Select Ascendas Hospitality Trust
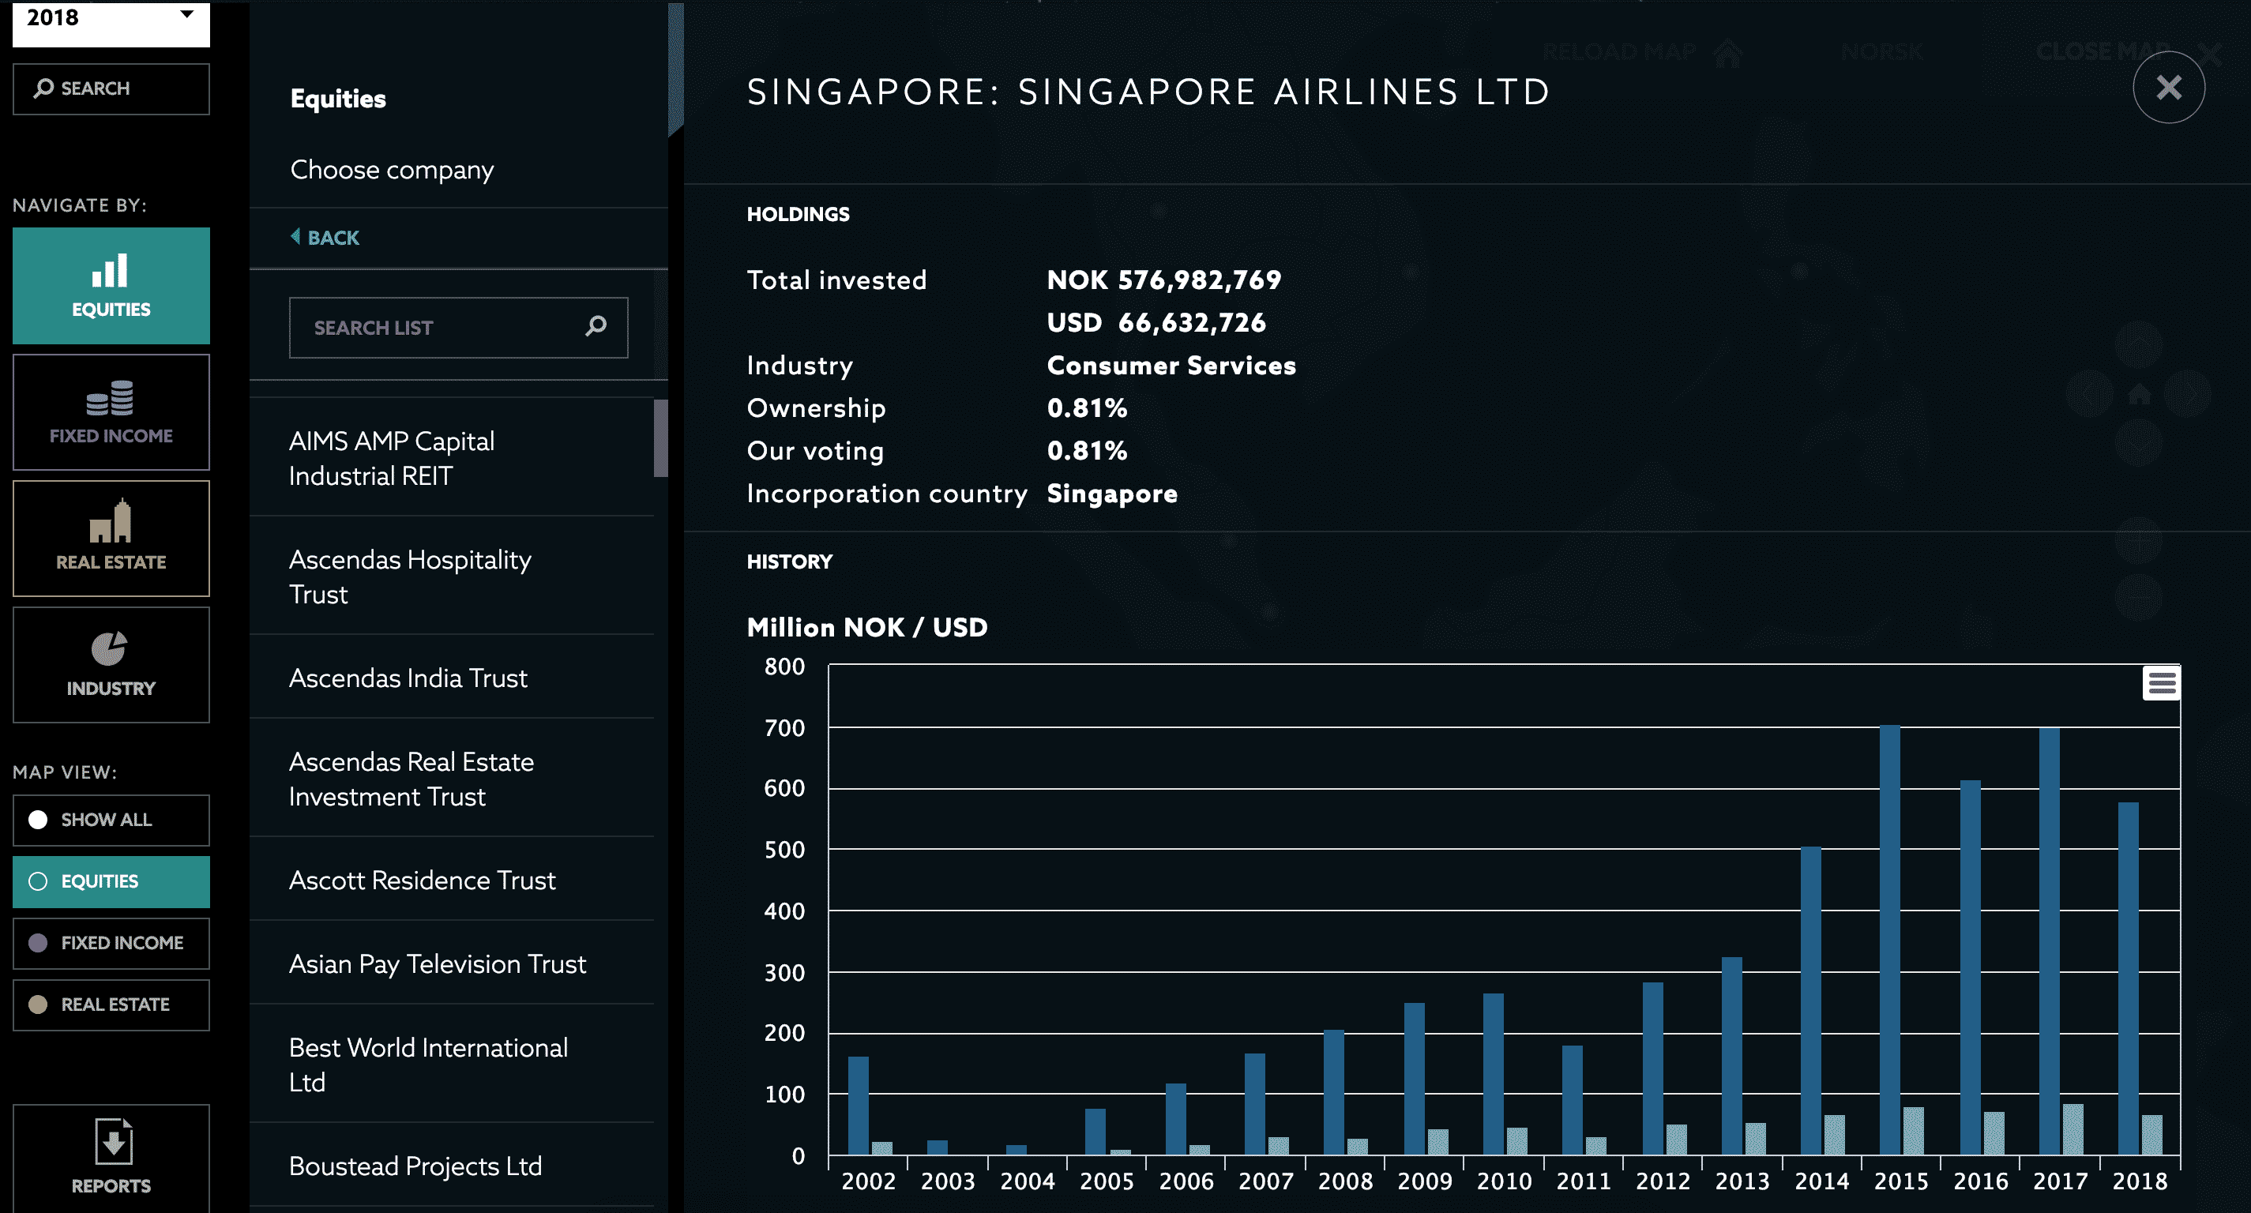This screenshot has width=2251, height=1213. click(x=452, y=576)
